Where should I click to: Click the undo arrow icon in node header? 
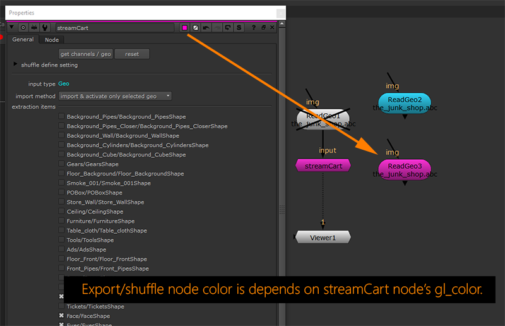[206, 28]
